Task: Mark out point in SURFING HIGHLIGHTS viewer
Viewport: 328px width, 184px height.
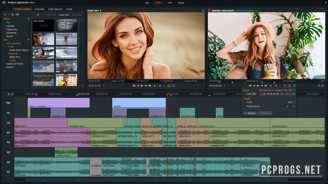Action: [x=276, y=86]
